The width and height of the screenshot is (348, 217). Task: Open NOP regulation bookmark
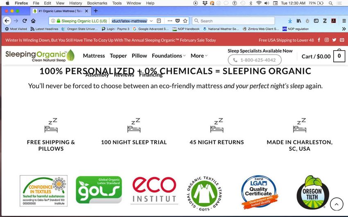click(296, 29)
